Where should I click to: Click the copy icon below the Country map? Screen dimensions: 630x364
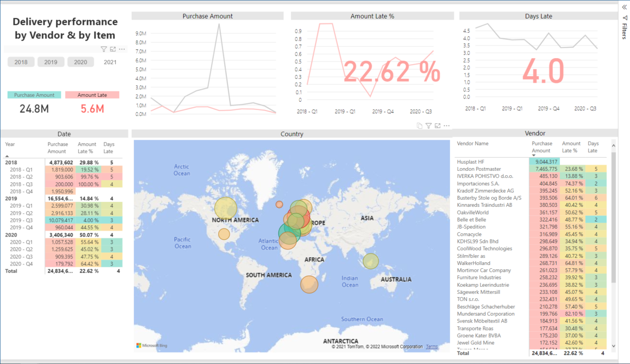pyautogui.click(x=419, y=126)
